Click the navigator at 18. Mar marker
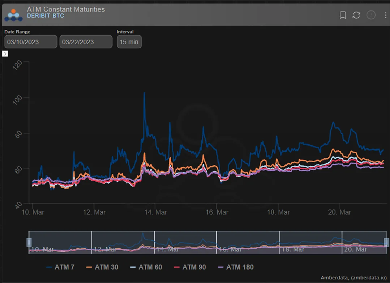 (x=293, y=249)
